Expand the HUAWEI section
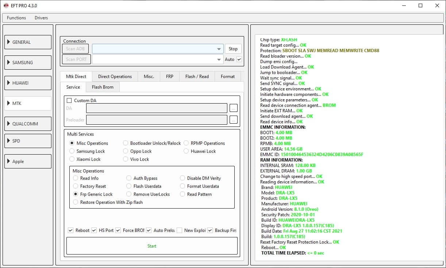Screen dimensions: 446x268 28,83
